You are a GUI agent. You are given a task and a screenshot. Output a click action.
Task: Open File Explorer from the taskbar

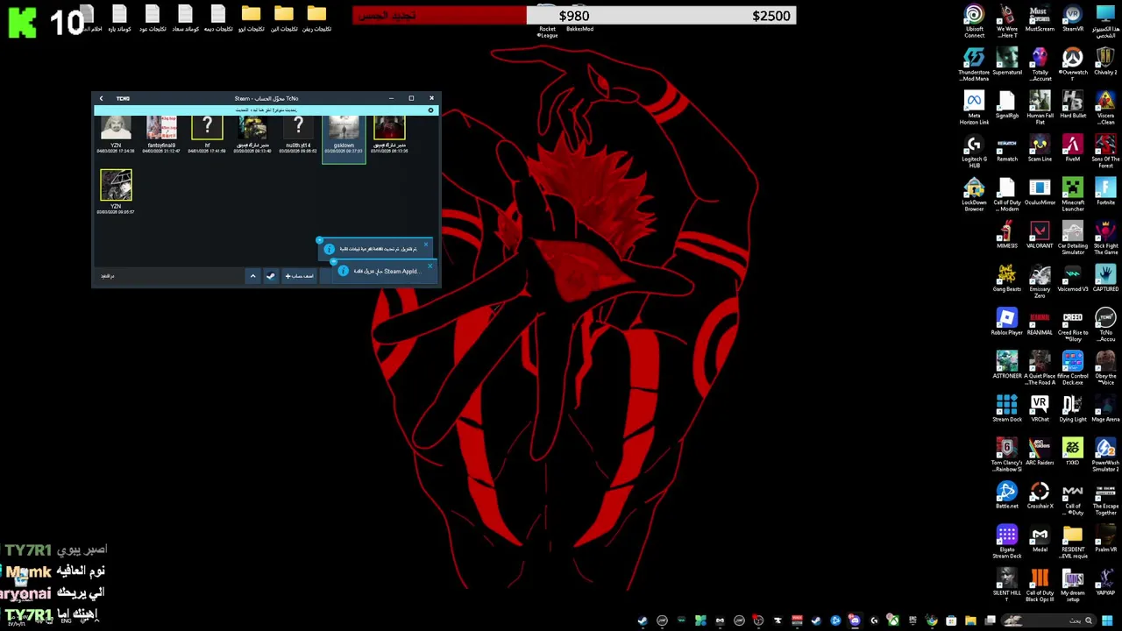coord(970,620)
